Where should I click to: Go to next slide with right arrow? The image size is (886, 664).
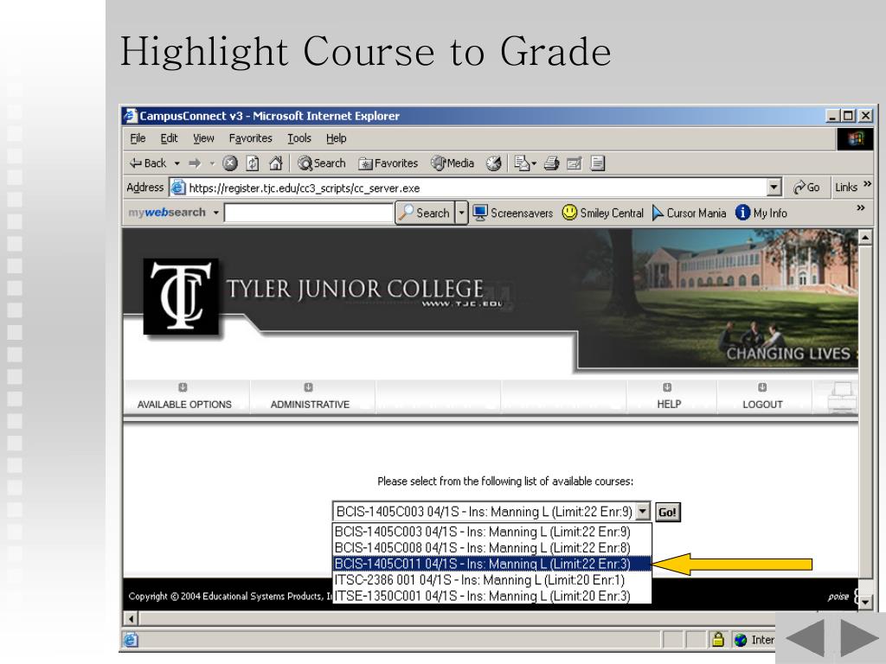(x=859, y=638)
